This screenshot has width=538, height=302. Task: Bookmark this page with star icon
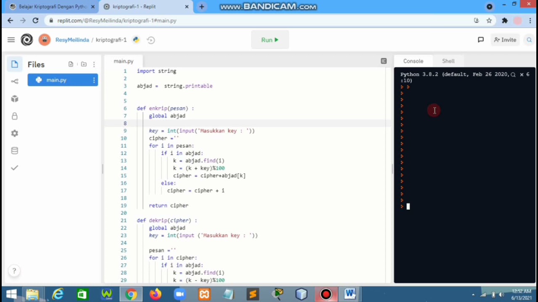[x=489, y=21]
